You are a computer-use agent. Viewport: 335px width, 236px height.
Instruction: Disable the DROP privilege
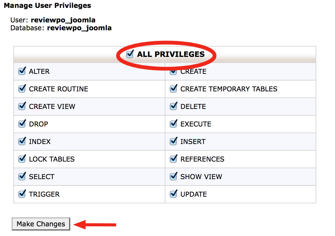point(22,124)
